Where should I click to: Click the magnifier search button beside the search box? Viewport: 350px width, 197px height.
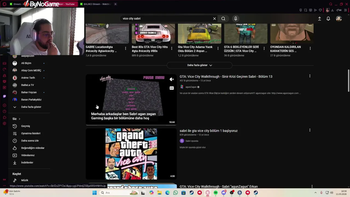pyautogui.click(x=223, y=19)
